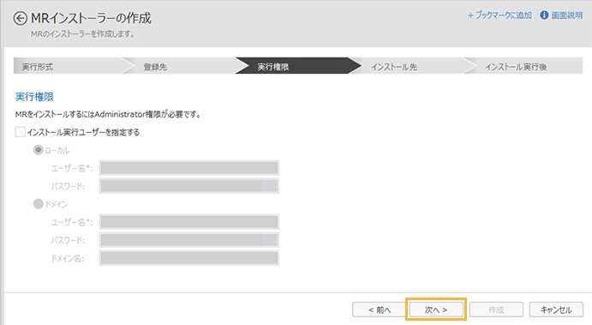Open the 画面説明 help link
The image size is (592, 325).
coord(566,15)
